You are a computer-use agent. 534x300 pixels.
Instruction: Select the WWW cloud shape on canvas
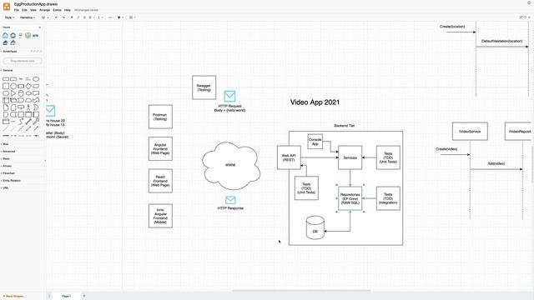[x=231, y=165]
